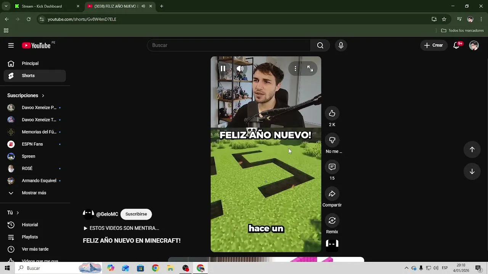
Task: Open the apps grid in bookmarks bar
Action: (x=6, y=30)
